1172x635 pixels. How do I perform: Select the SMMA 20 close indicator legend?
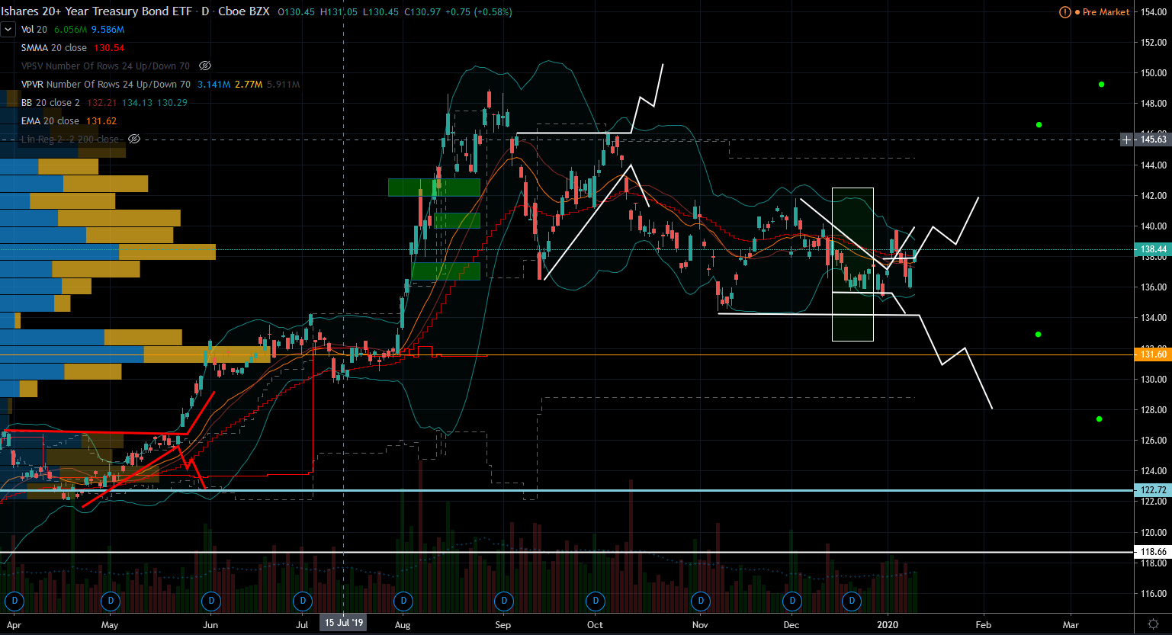(54, 48)
